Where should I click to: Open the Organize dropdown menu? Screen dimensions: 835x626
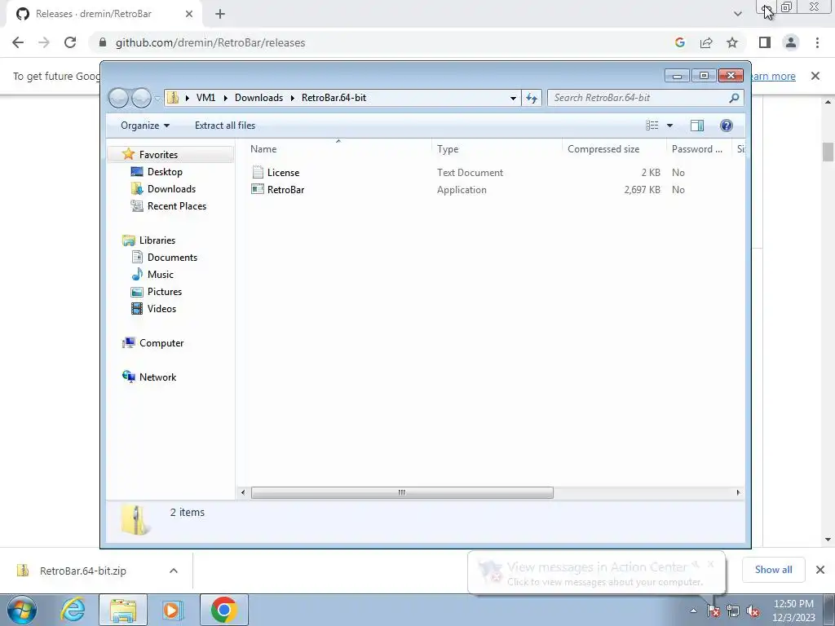pos(145,126)
